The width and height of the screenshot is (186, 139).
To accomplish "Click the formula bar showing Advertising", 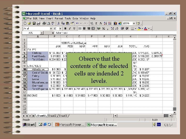I will (115, 33).
